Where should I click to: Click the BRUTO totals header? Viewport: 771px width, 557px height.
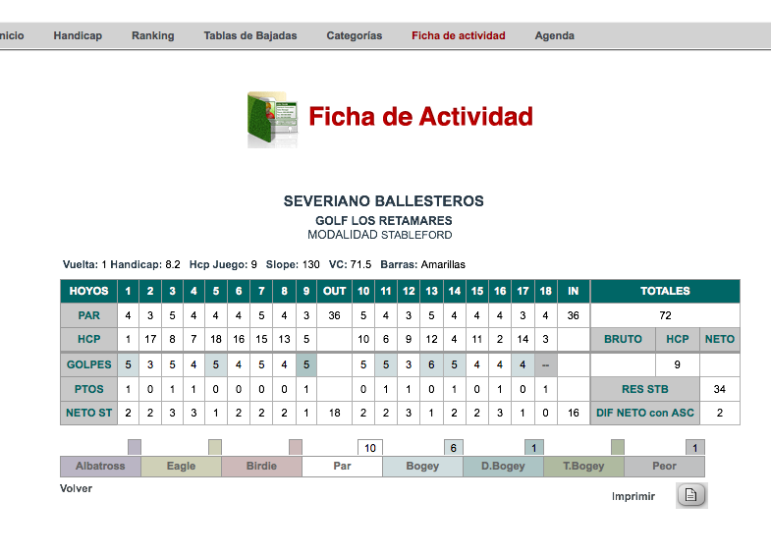623,339
